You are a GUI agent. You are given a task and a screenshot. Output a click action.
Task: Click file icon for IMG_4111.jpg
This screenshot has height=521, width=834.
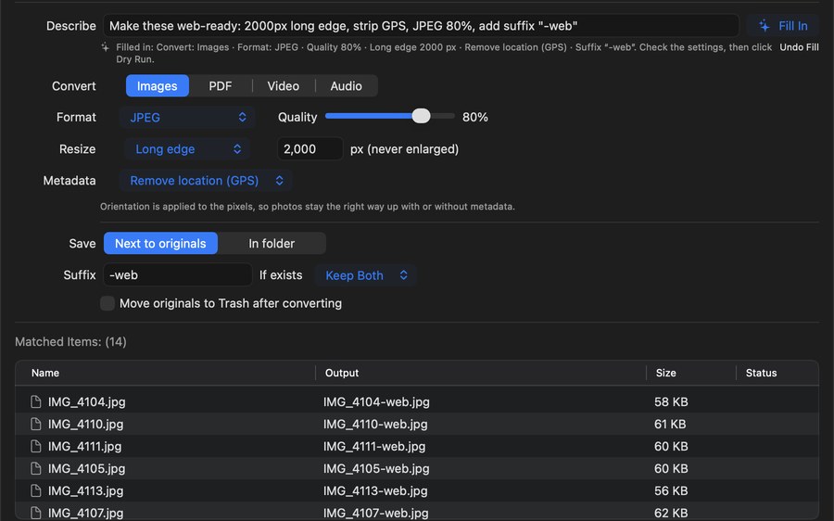pyautogui.click(x=35, y=446)
